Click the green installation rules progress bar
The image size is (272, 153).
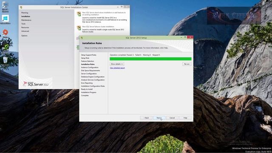[x=150, y=59]
